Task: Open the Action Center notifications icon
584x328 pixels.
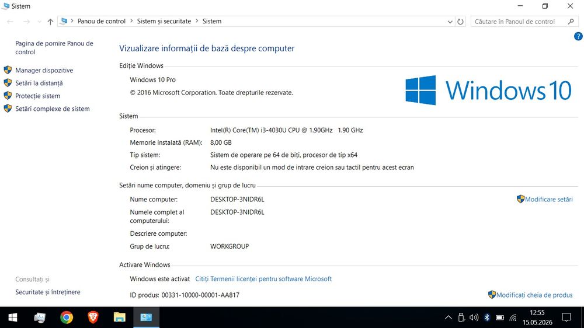Action: [566, 317]
